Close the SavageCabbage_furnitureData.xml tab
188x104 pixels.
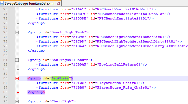[x=58, y=4]
